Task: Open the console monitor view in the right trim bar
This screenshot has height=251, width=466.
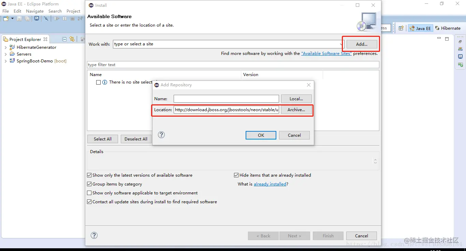Action: 460,57
